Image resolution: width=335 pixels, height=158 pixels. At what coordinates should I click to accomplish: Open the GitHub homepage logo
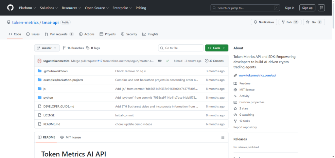(10, 8)
